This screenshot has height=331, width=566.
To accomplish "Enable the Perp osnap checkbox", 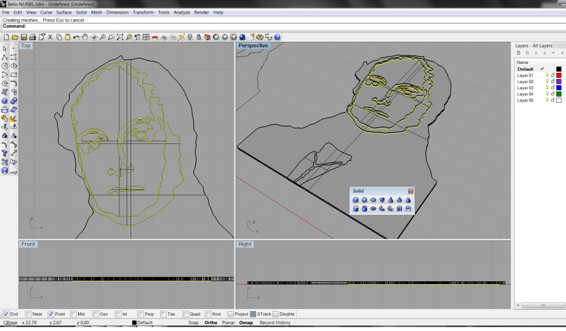I will click(141, 314).
